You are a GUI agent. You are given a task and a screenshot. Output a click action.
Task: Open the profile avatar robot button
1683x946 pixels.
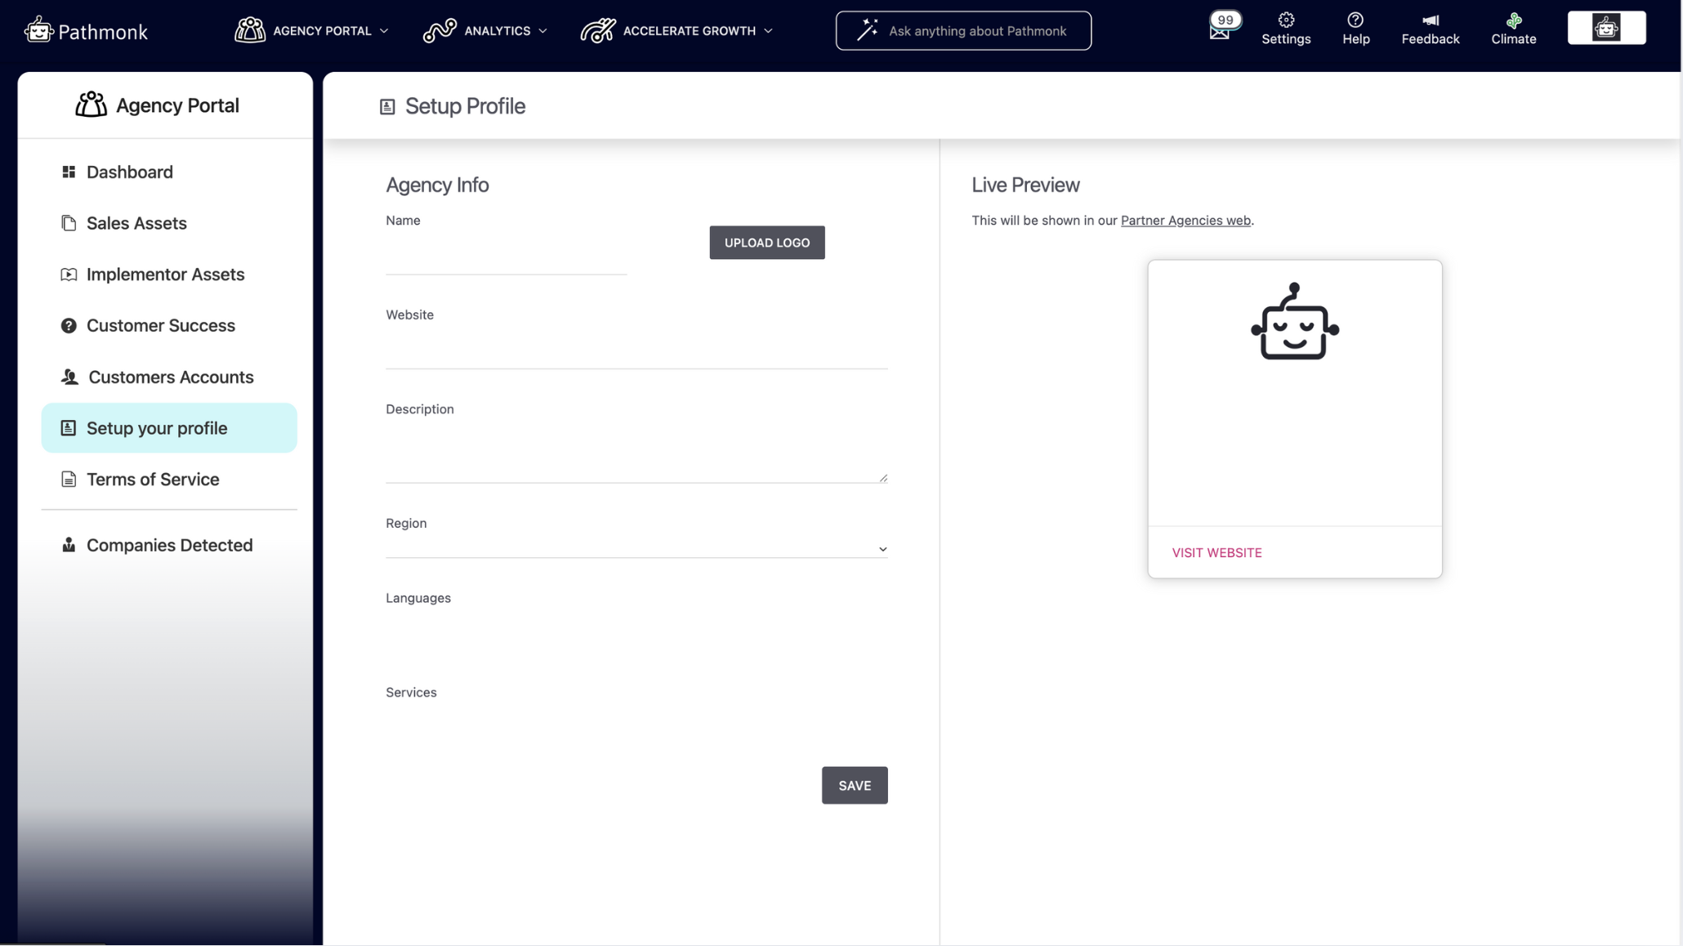coord(1606,29)
